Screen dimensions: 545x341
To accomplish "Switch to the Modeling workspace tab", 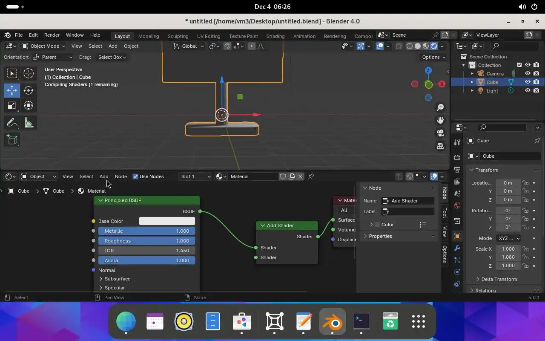I will coord(149,36).
